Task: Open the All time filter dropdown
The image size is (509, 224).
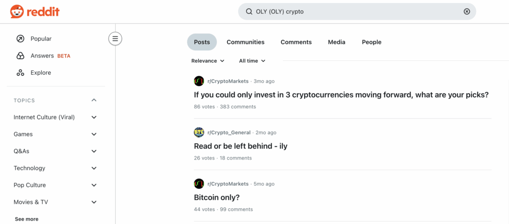Action: coord(252,60)
